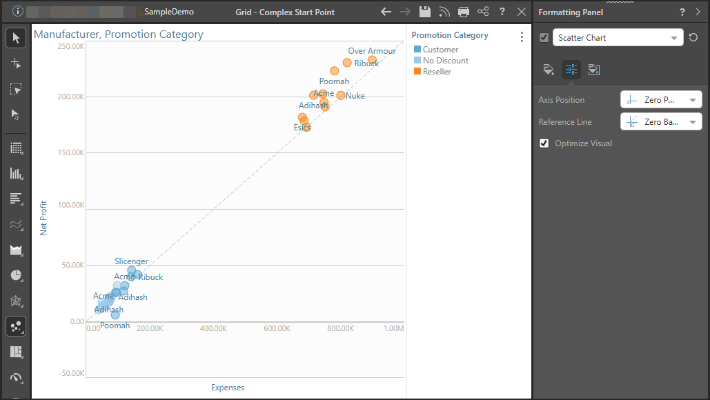This screenshot has width=710, height=400.
Task: Click the orange Reseller legend swatch
Action: click(417, 72)
